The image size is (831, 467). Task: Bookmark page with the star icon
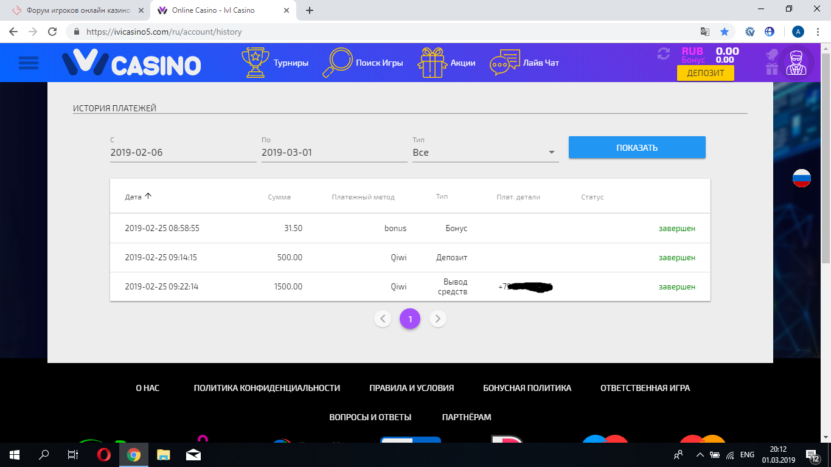[725, 32]
